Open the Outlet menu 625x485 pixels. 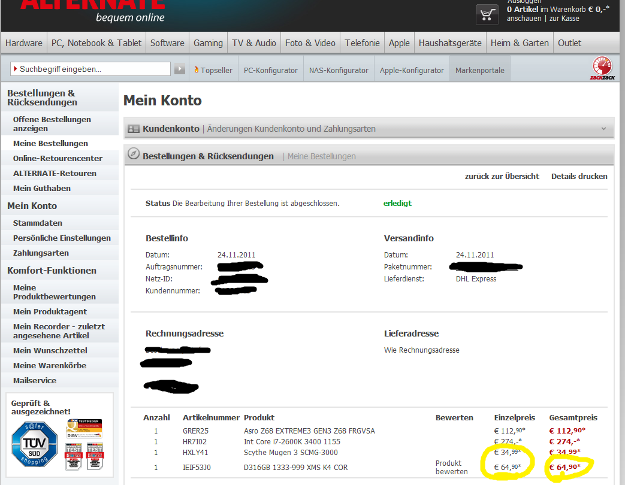569,43
